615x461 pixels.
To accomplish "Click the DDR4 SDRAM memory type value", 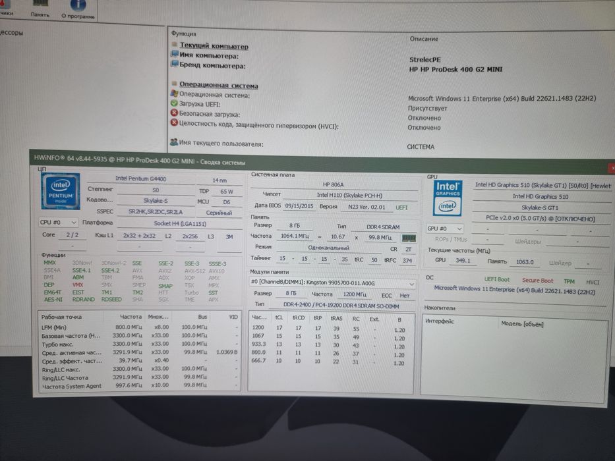I will [x=383, y=227].
